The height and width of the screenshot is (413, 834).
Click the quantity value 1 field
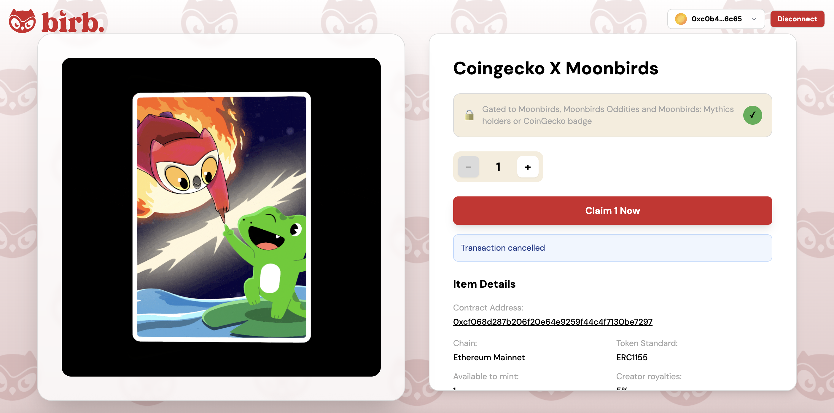498,167
